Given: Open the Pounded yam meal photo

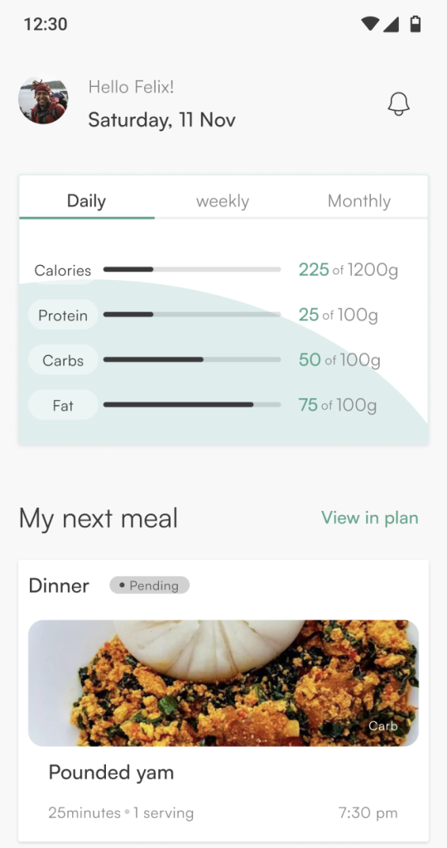Looking at the screenshot, I should [223, 683].
